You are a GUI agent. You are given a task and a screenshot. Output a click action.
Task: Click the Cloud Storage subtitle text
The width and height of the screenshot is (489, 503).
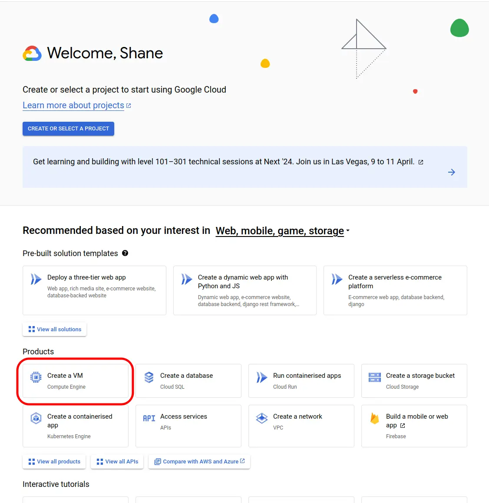pos(402,387)
